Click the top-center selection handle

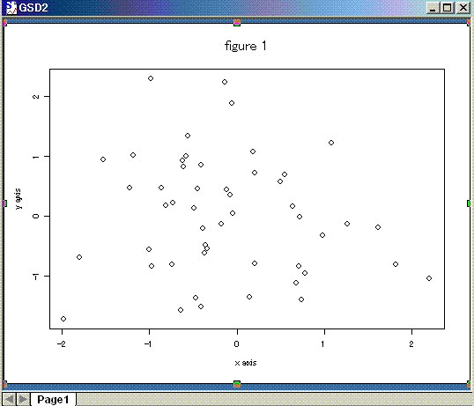coord(237,23)
